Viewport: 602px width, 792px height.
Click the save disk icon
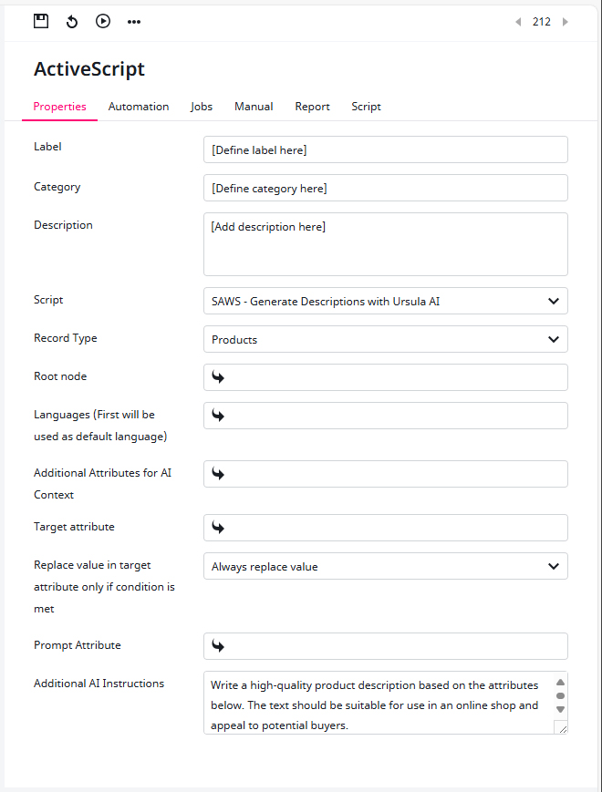coord(41,21)
